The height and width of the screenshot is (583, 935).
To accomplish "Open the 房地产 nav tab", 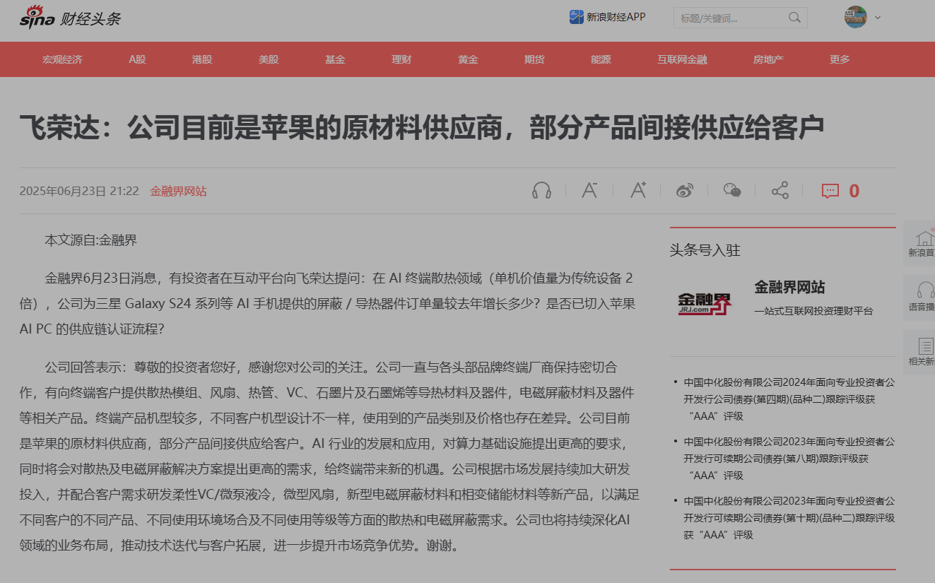I will tap(768, 59).
